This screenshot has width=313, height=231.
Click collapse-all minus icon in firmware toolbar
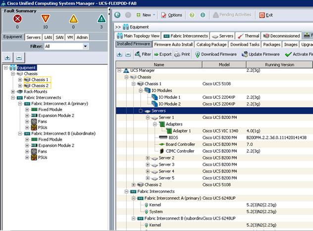point(128,55)
